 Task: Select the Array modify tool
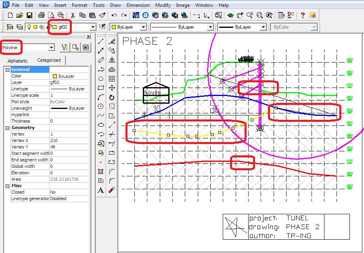(112, 79)
